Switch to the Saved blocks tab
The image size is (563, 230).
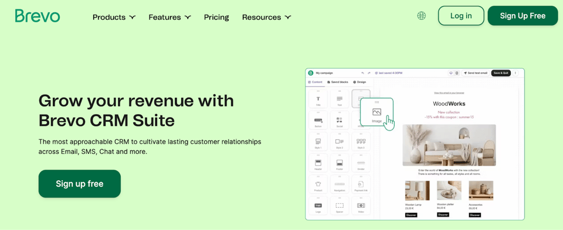[338, 82]
